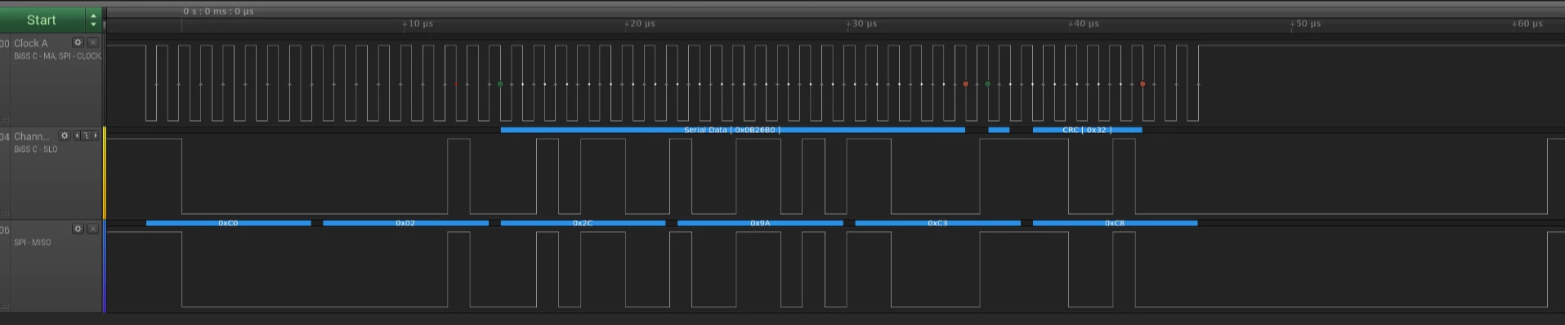The height and width of the screenshot is (325, 1565).
Task: Click the green Start capture button
Action: [x=42, y=20]
